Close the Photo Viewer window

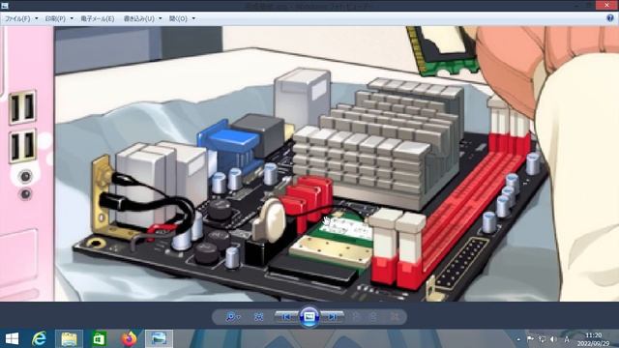[606, 5]
